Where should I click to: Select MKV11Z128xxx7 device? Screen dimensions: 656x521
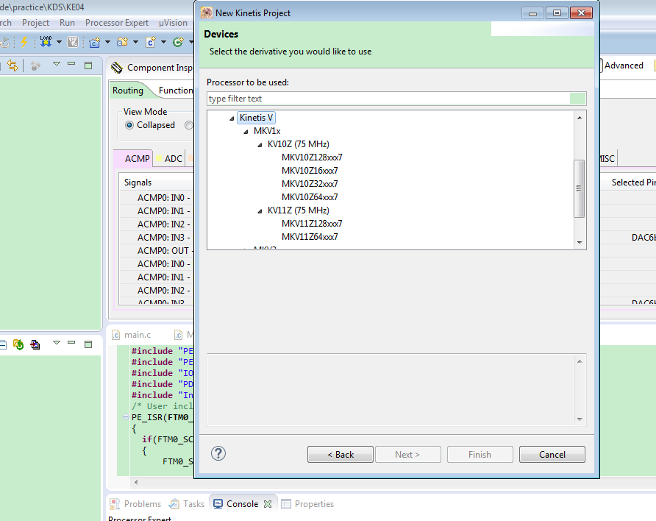[312, 224]
